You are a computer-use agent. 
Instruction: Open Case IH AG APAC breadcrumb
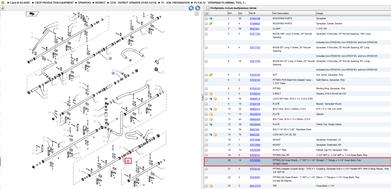point(20,2)
